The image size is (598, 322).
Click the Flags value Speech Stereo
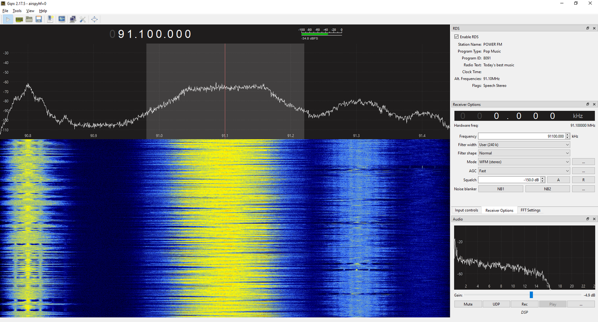(495, 86)
